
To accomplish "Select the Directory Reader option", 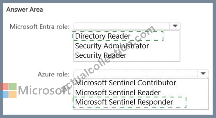I will click(x=103, y=36).
